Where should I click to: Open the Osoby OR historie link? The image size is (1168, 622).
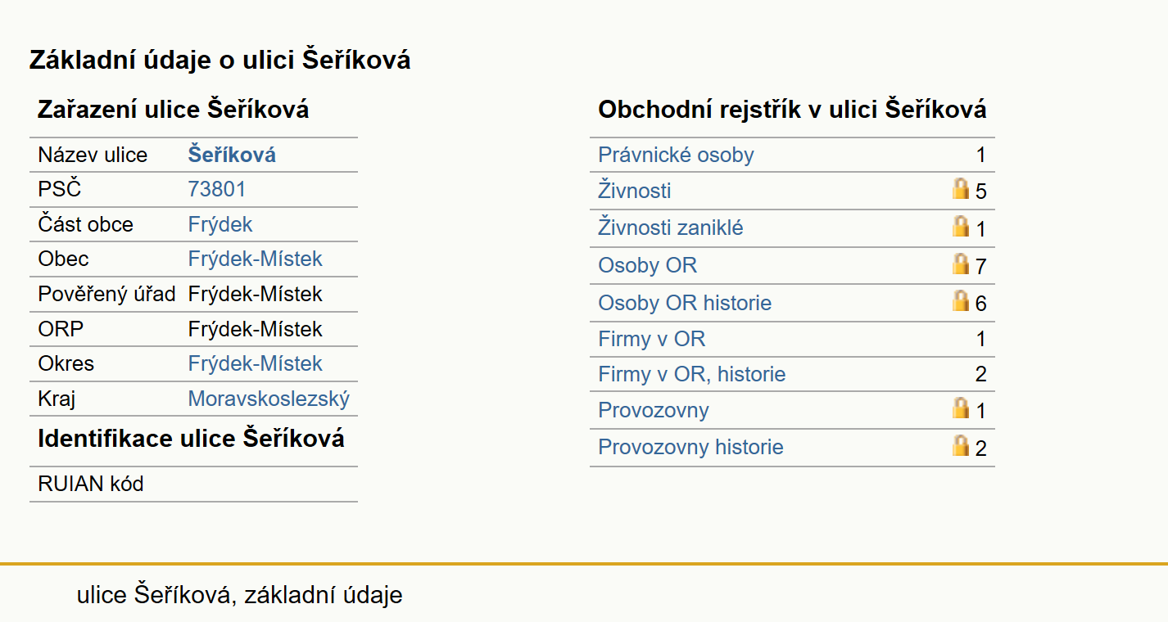click(x=685, y=303)
